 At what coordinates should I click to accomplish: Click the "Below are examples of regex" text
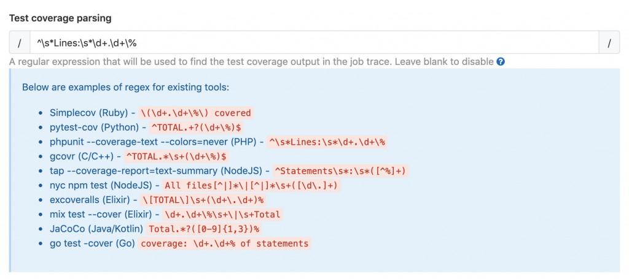pos(125,87)
